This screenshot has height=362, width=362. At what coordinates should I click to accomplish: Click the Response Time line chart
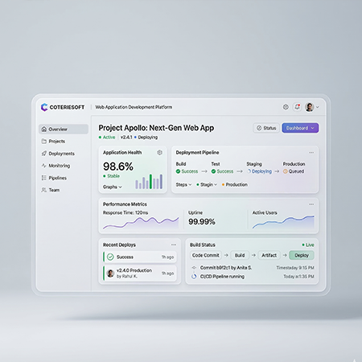(x=141, y=223)
